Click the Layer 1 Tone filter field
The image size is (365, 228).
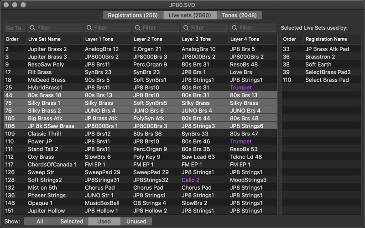click(107, 28)
